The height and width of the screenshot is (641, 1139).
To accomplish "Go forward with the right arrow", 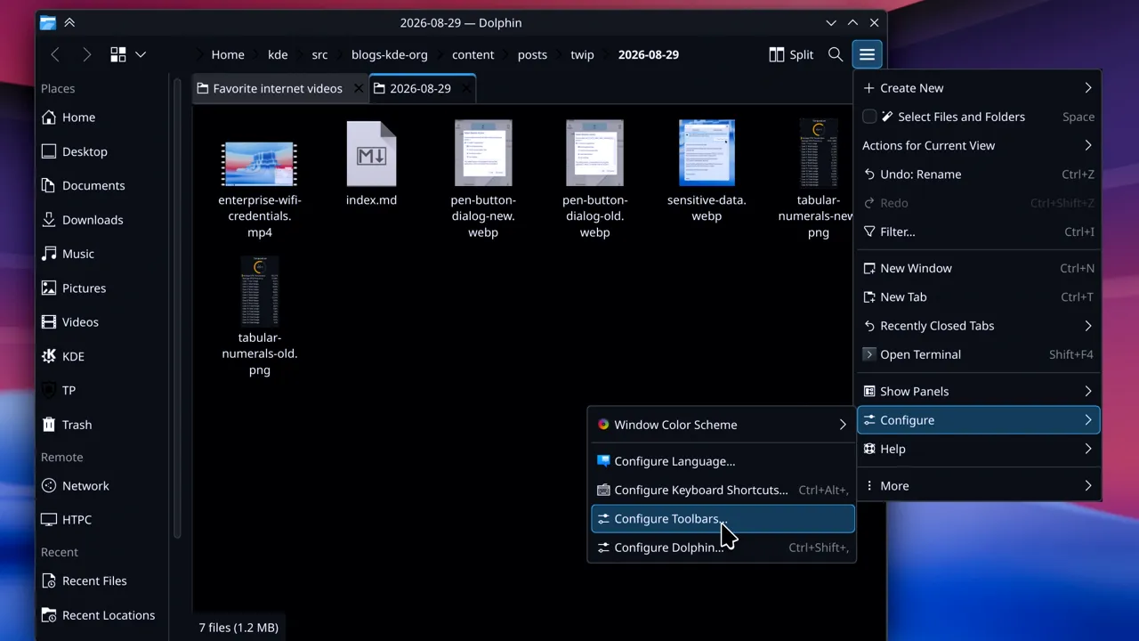I will pyautogui.click(x=86, y=54).
